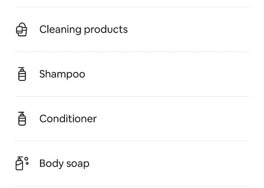Open the Cleaning products label
Image resolution: width=264 pixels, height=188 pixels.
click(83, 29)
